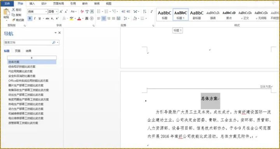The image size is (280, 149).
Task: Open the navigation pane options arrow
Action: [56, 33]
